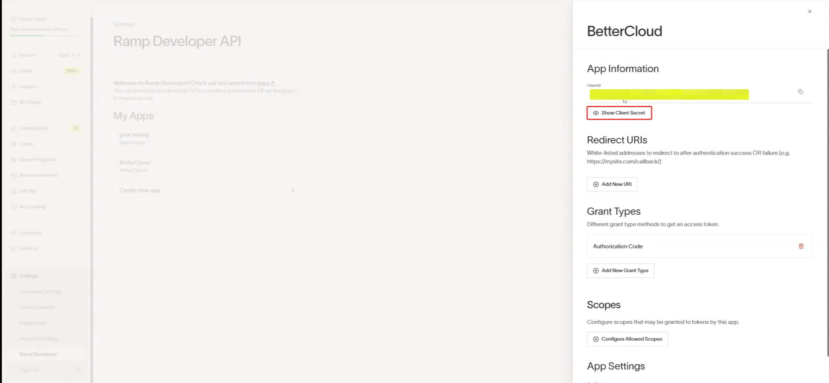The image size is (829, 383).
Task: Open the Inbox with 999+ notifications
Action: coord(25,70)
